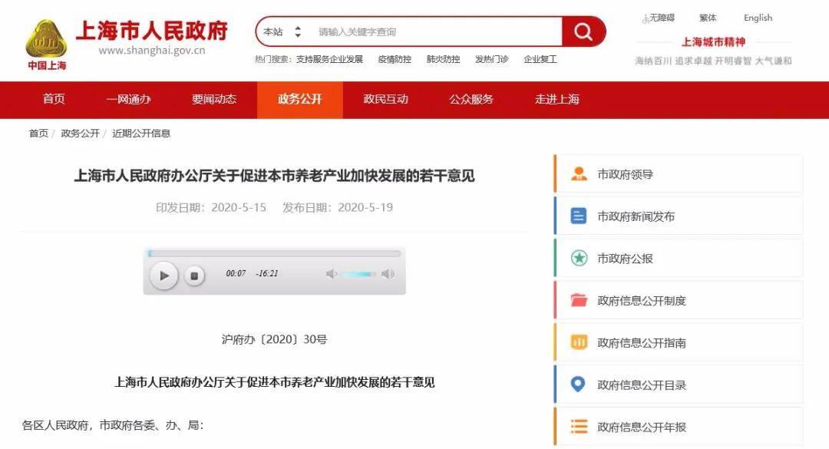Open the 本站 search scope dropdown
The image size is (829, 449).
click(282, 32)
